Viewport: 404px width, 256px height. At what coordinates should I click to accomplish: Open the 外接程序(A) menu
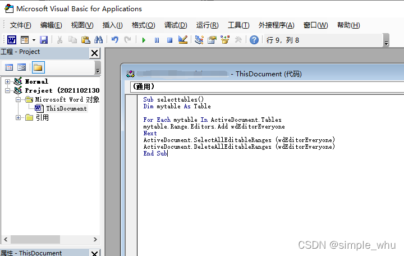tap(277, 25)
